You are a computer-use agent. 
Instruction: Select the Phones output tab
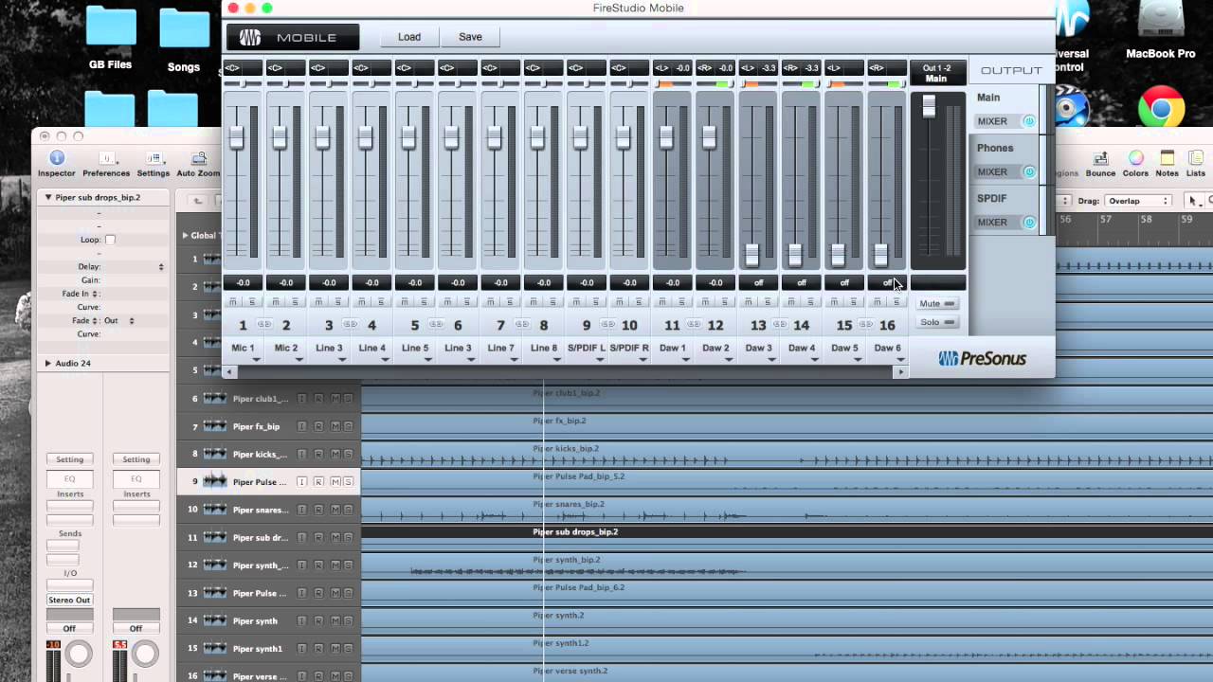click(995, 148)
